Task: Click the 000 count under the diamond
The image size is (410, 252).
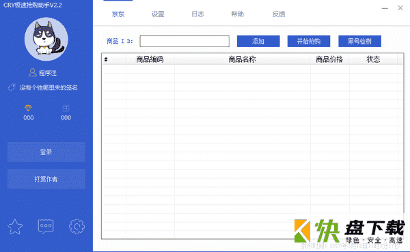Action: [29, 118]
